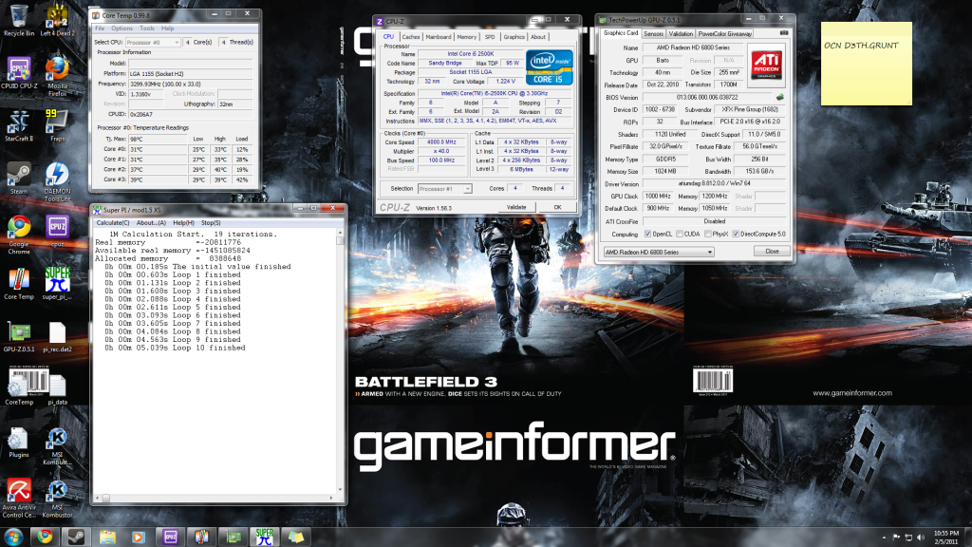Click the Validate button in CPU-Z
This screenshot has width=972, height=547.
point(515,207)
